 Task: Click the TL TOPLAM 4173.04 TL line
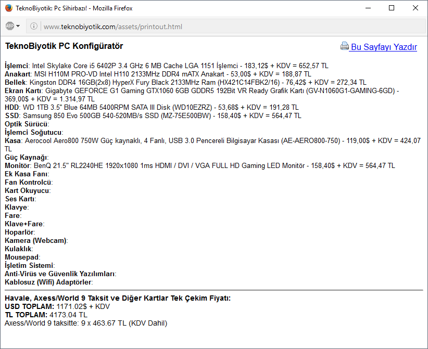(46, 315)
